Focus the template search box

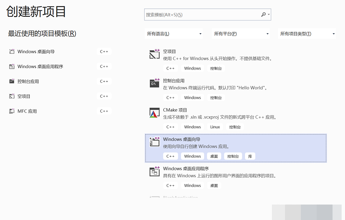click(x=208, y=14)
